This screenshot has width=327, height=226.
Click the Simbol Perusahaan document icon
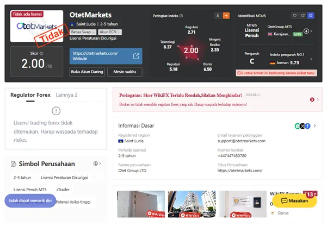pos(14,164)
